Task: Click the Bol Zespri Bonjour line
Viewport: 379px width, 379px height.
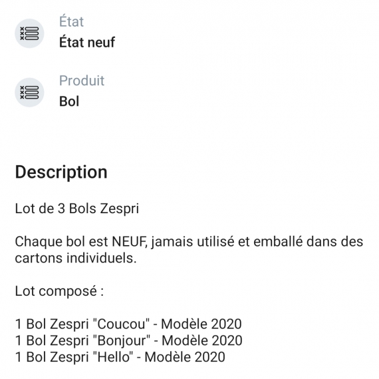Action: 128,340
